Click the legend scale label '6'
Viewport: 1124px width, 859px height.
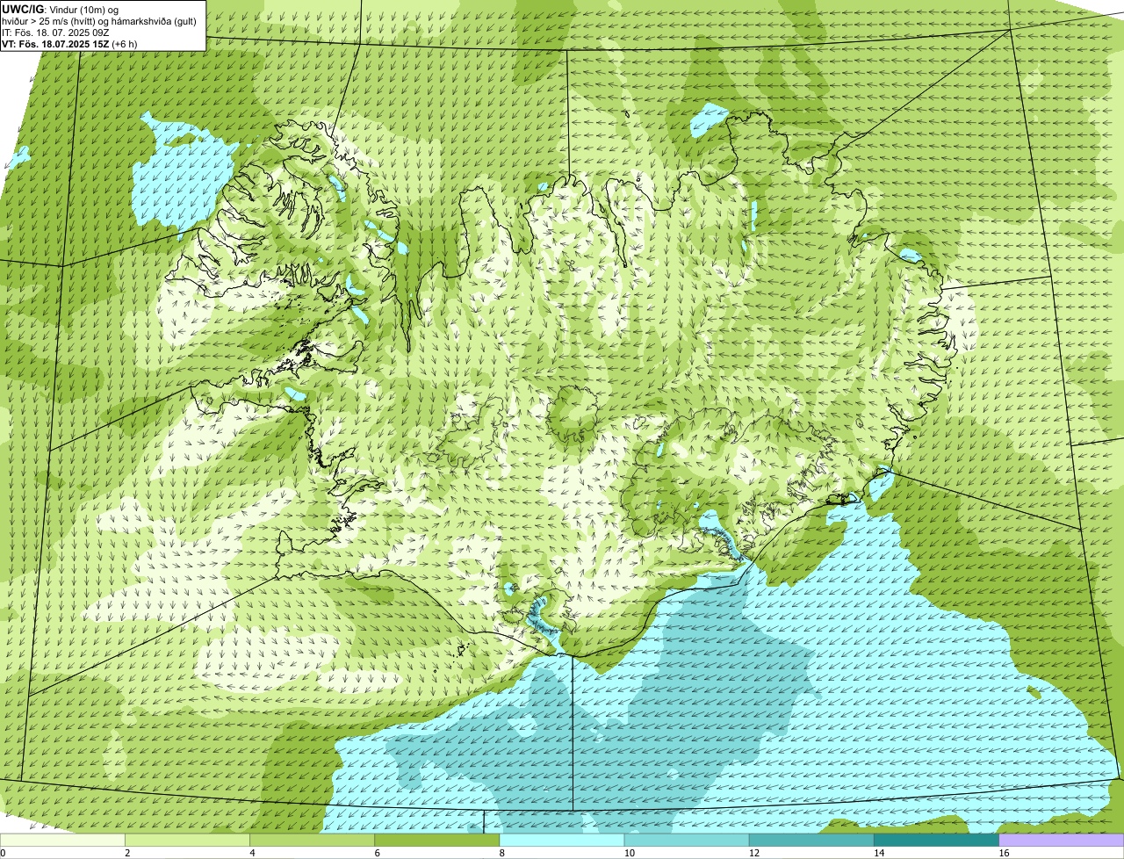378,853
